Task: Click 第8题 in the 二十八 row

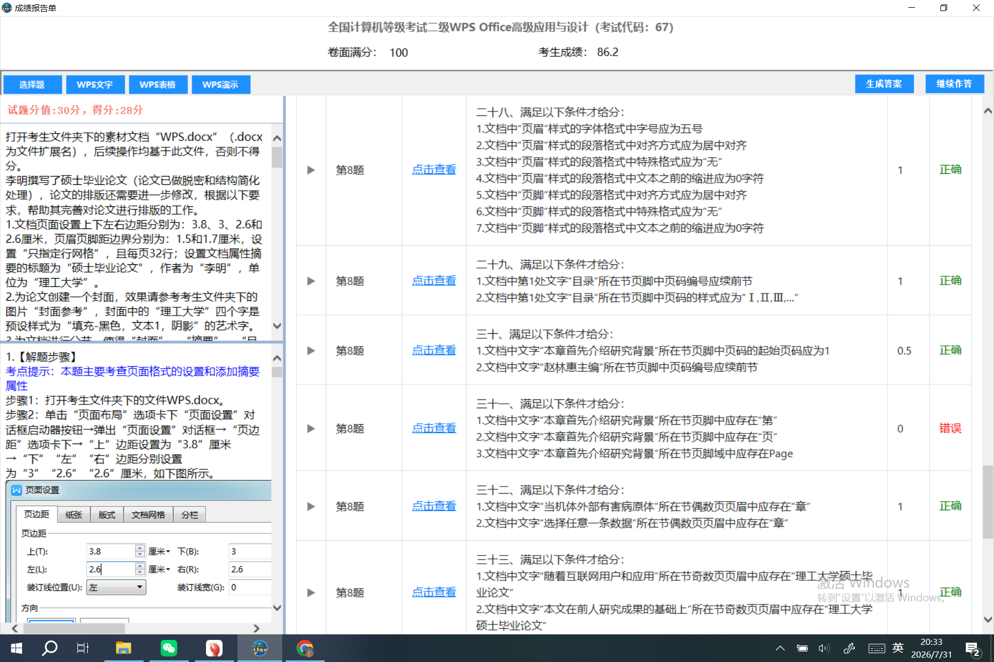Action: point(350,170)
